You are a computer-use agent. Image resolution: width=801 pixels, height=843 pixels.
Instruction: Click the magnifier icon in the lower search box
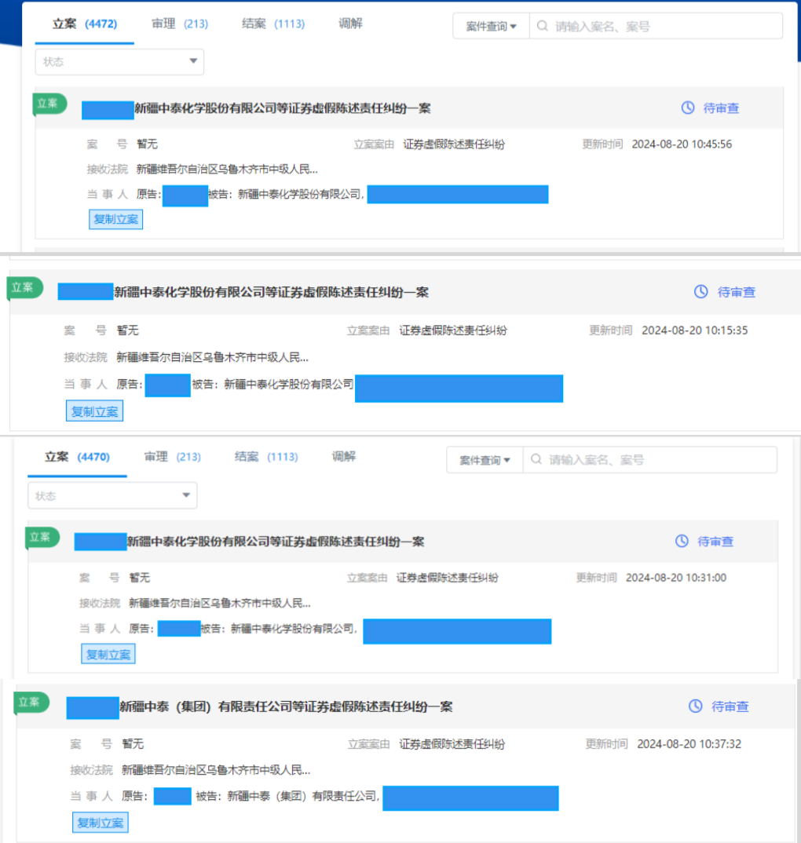pos(535,459)
